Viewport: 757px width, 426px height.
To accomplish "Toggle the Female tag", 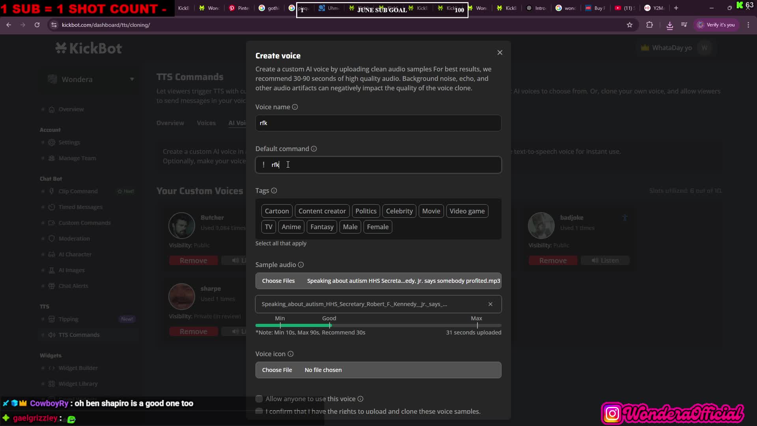I will [x=378, y=227].
